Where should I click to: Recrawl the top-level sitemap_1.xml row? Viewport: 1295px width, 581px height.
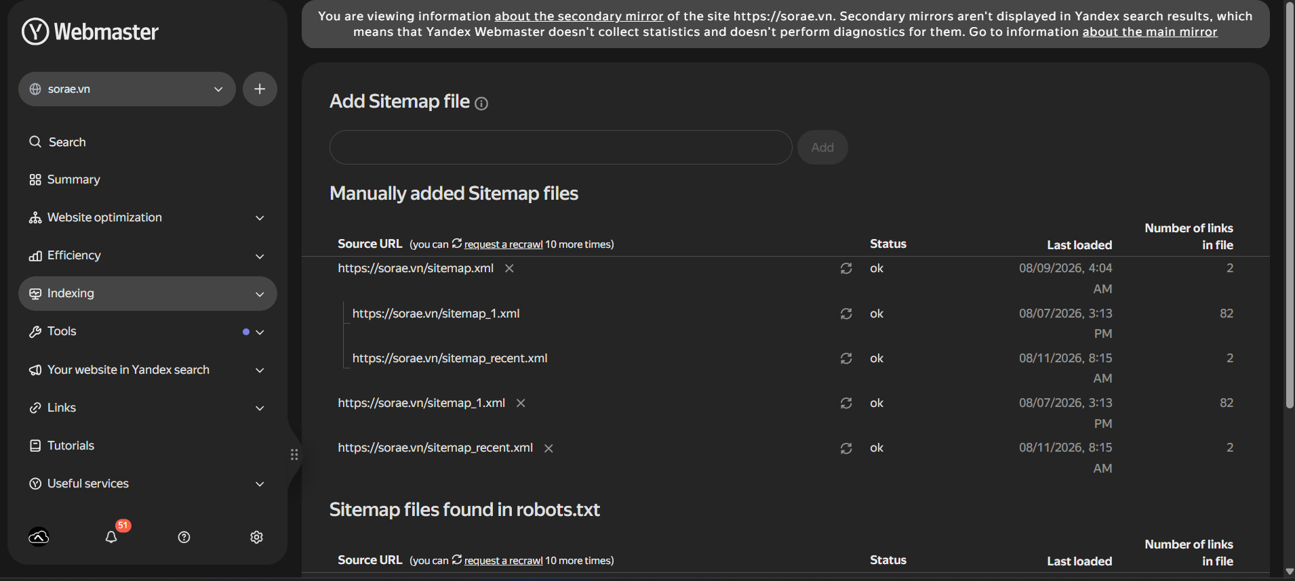pyautogui.click(x=846, y=403)
